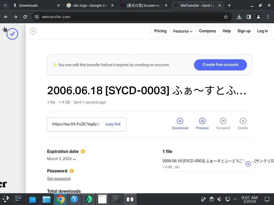The height and width of the screenshot is (205, 274).
Task: Open file manager from taskbar
Action: [47, 199]
